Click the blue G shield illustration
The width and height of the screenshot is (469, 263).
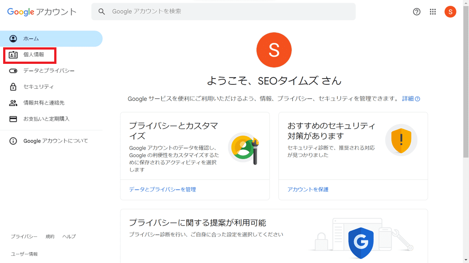(361, 243)
